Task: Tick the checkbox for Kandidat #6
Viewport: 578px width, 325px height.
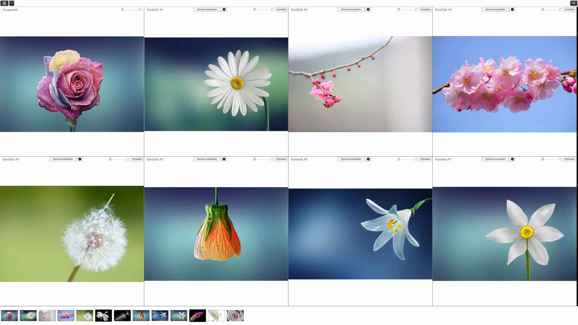Action: pyautogui.click(x=416, y=159)
